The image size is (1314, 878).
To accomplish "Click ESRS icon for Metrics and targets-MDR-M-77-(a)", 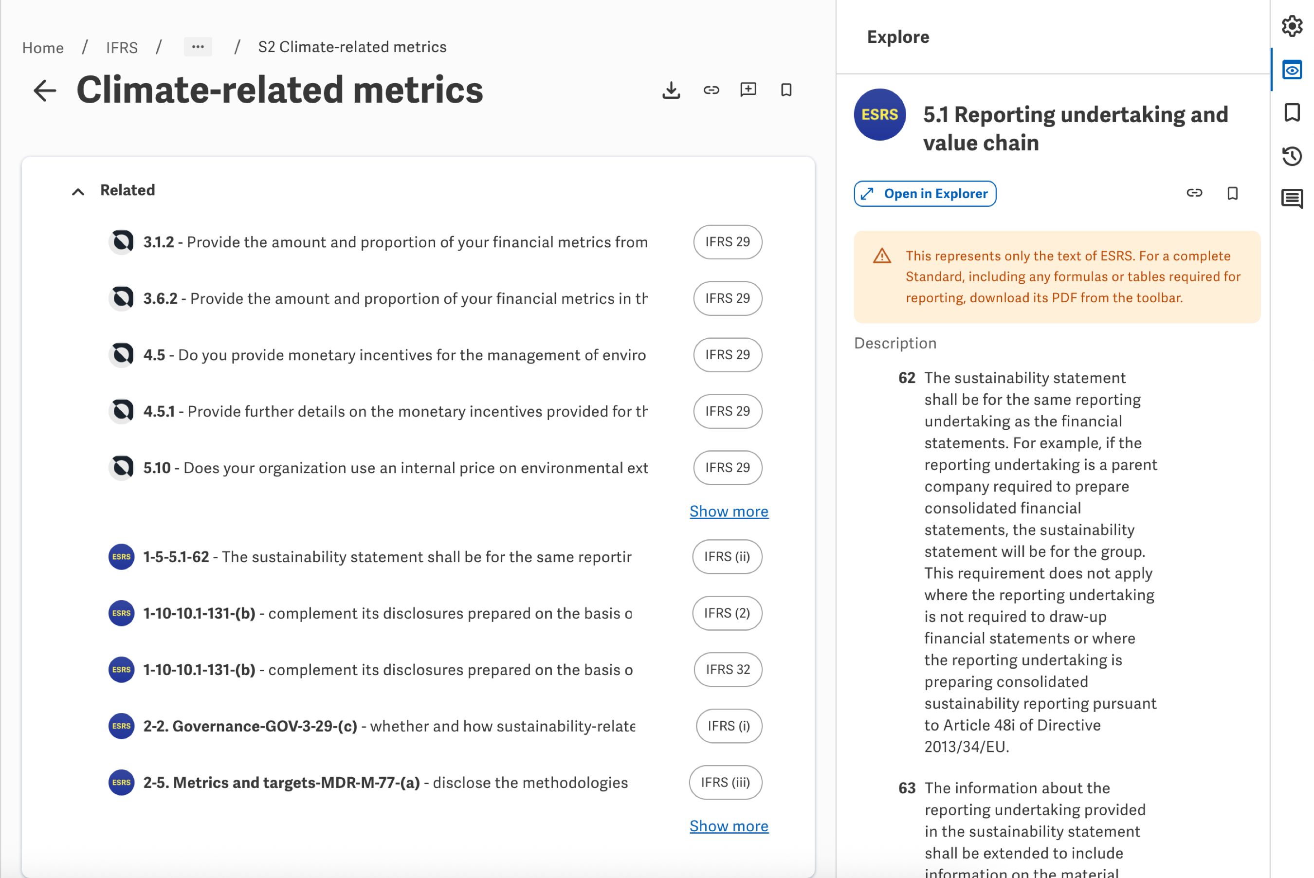I will [x=122, y=783].
